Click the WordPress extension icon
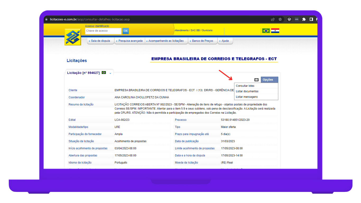 coord(289,19)
